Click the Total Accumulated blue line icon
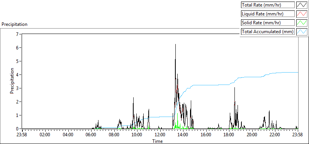The image size is (309, 144). tap(302, 32)
